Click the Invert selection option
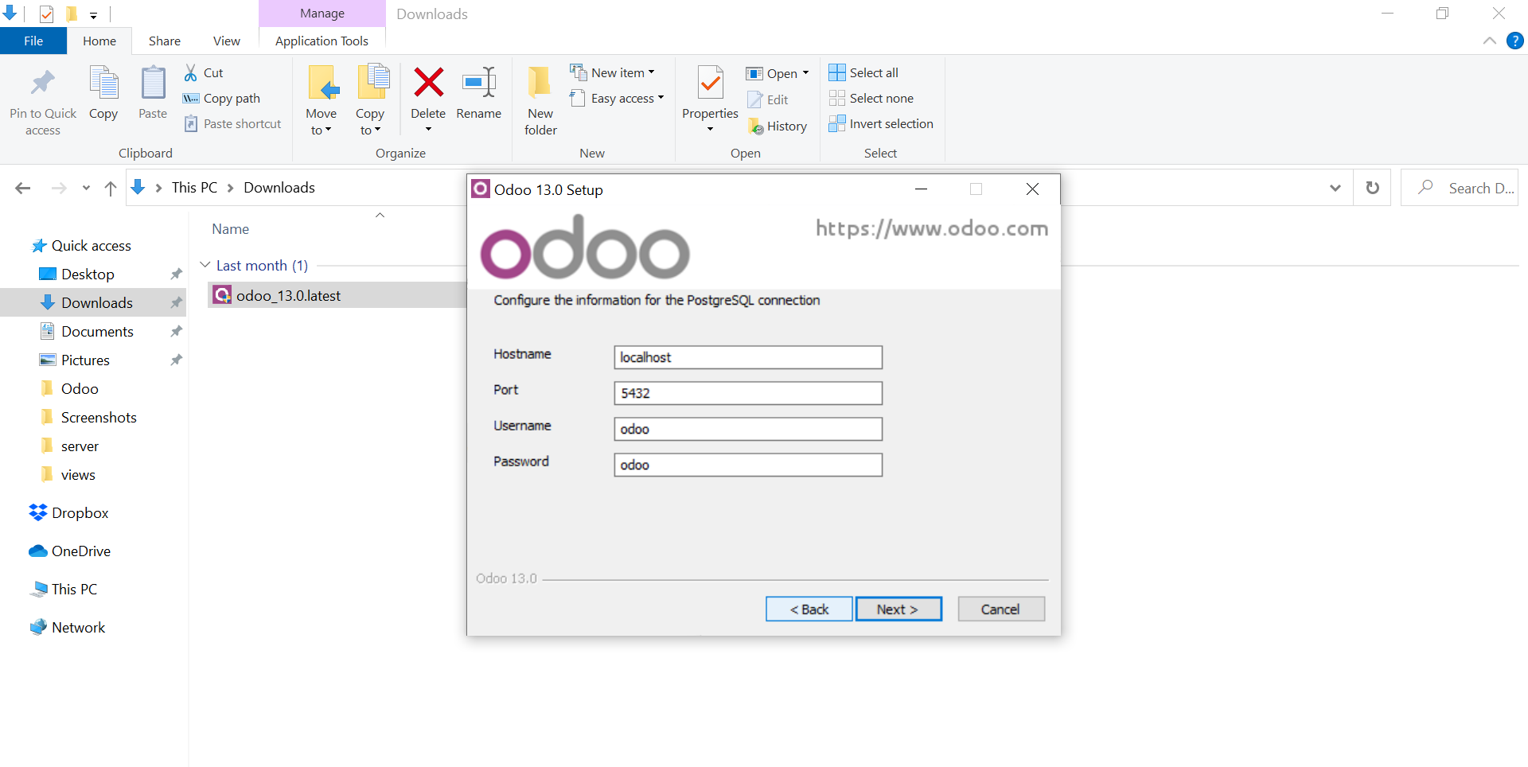 [x=882, y=124]
